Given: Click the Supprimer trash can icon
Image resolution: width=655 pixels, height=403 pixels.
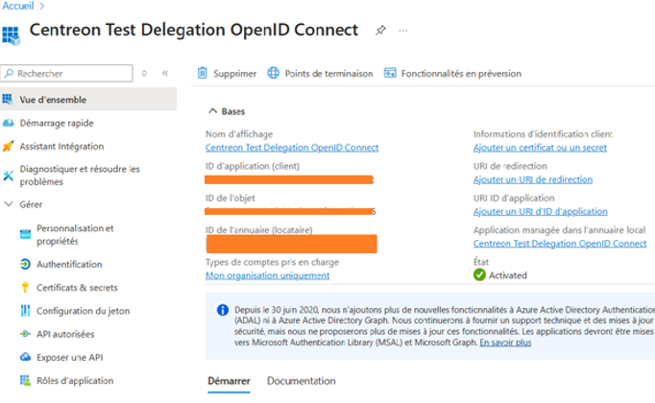Looking at the screenshot, I should point(203,73).
